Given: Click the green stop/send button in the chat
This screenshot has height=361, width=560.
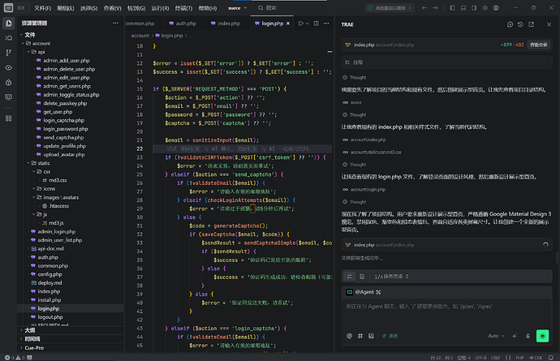Looking at the screenshot, I should pos(542,336).
